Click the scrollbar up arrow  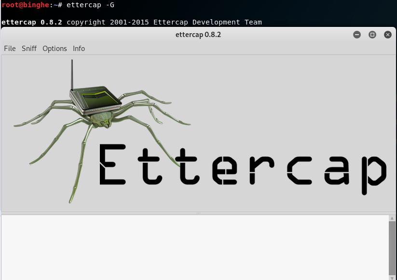[x=392, y=218]
